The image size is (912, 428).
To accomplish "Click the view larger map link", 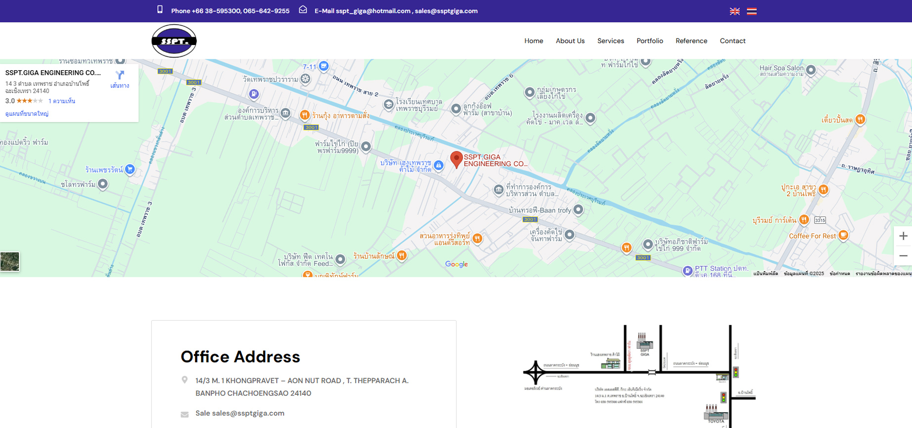I will pos(27,114).
